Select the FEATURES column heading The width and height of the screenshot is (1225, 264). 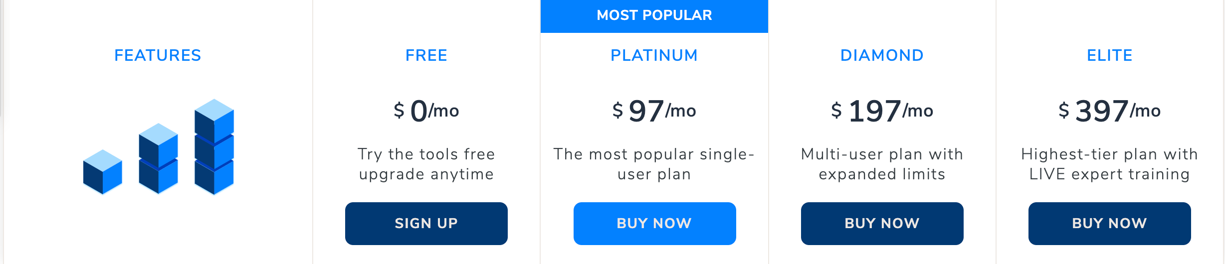click(158, 55)
